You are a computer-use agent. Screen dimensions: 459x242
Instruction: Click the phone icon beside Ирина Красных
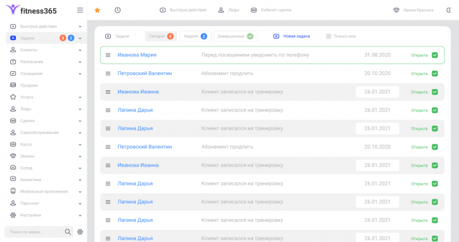click(x=396, y=10)
